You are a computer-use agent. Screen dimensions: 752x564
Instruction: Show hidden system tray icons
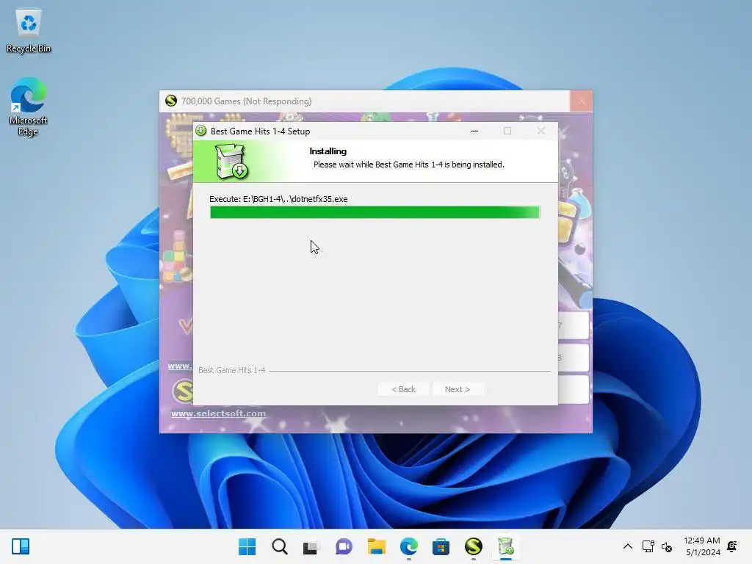point(627,546)
